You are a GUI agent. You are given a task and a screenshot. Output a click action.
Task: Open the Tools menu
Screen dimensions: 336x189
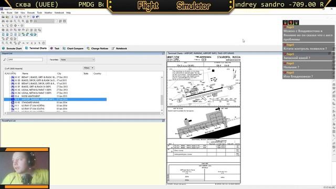[39, 13]
